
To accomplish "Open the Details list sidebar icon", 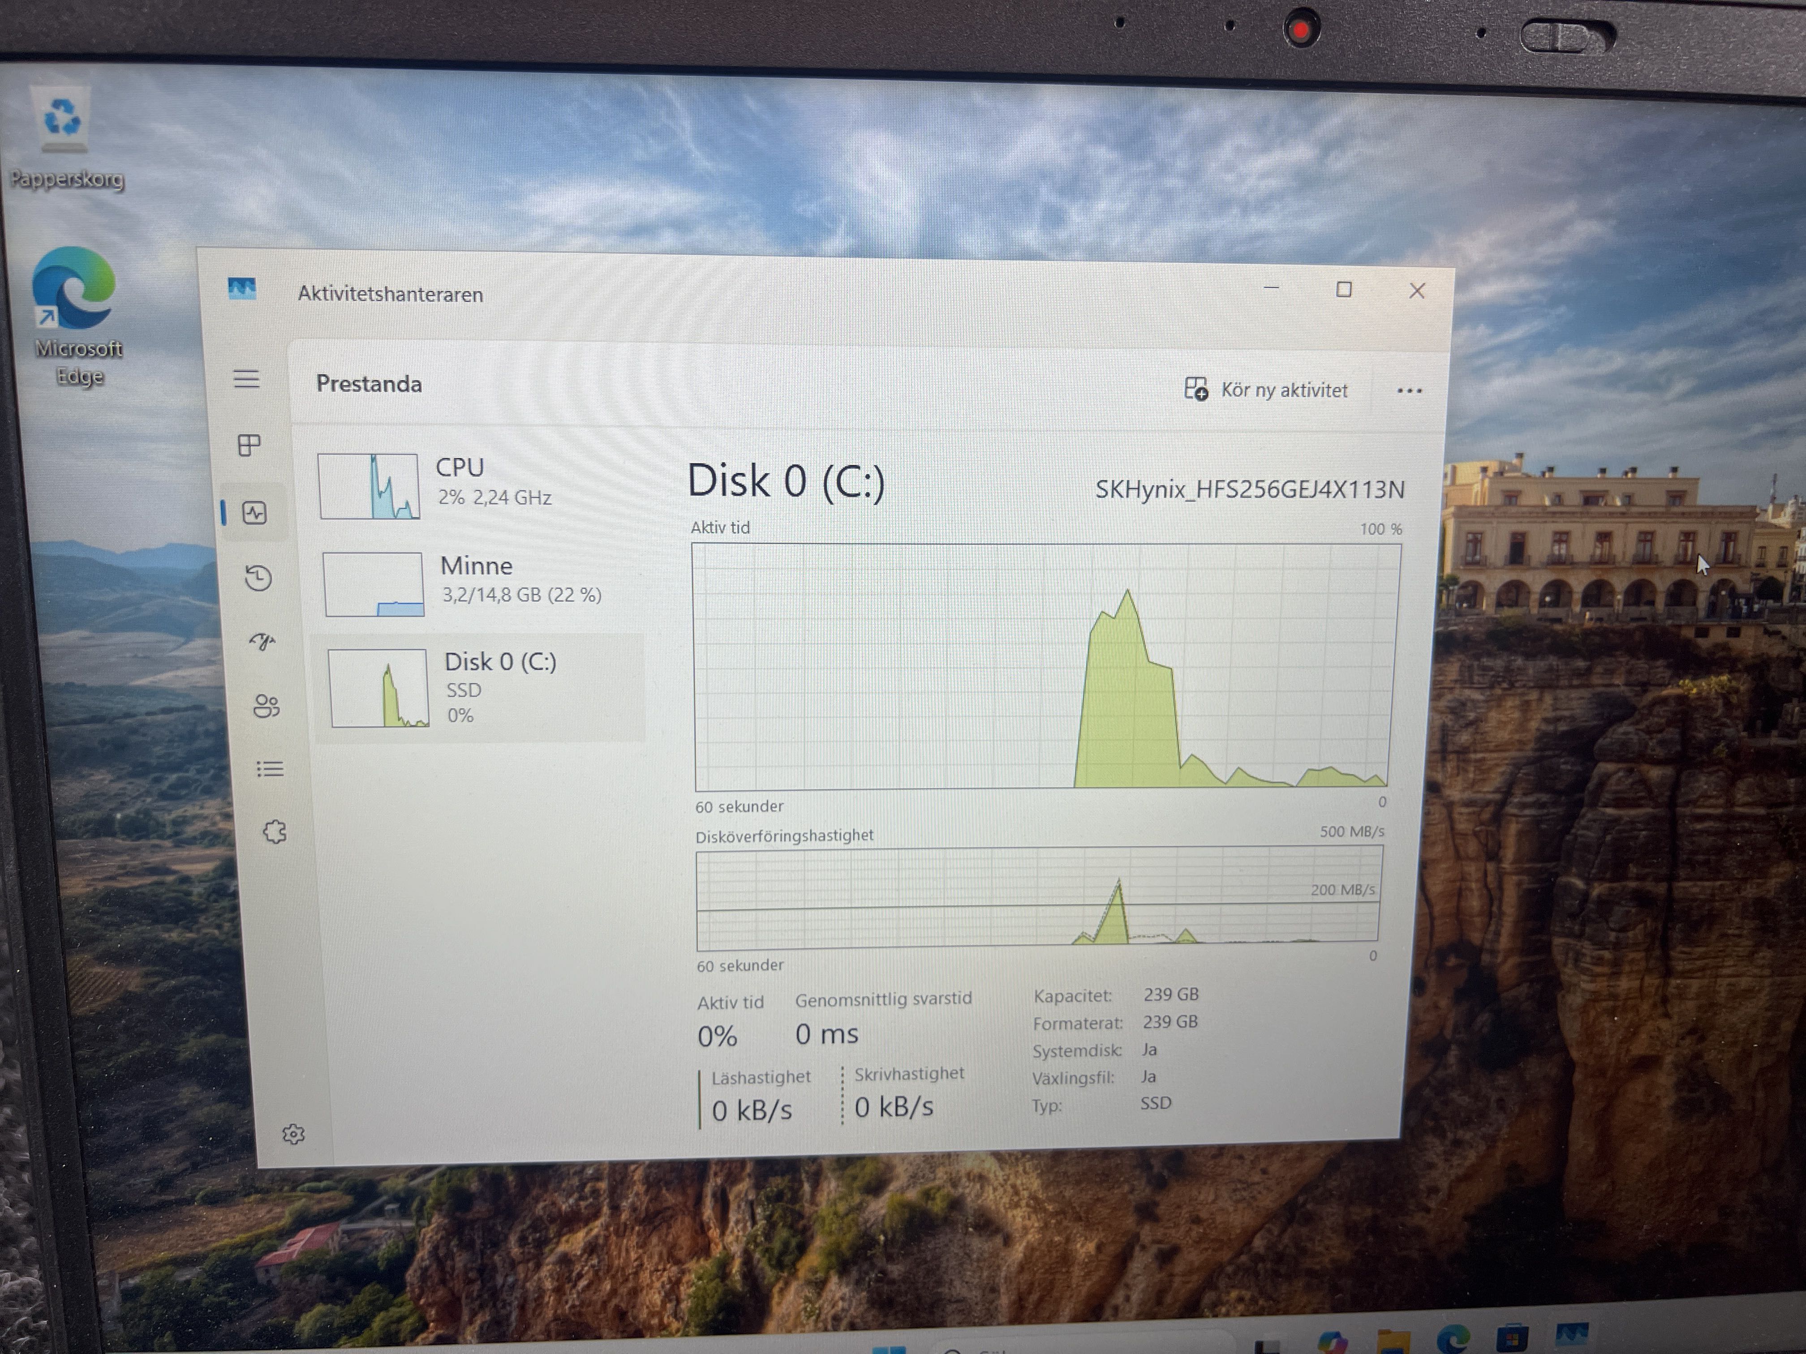I will pyautogui.click(x=270, y=769).
